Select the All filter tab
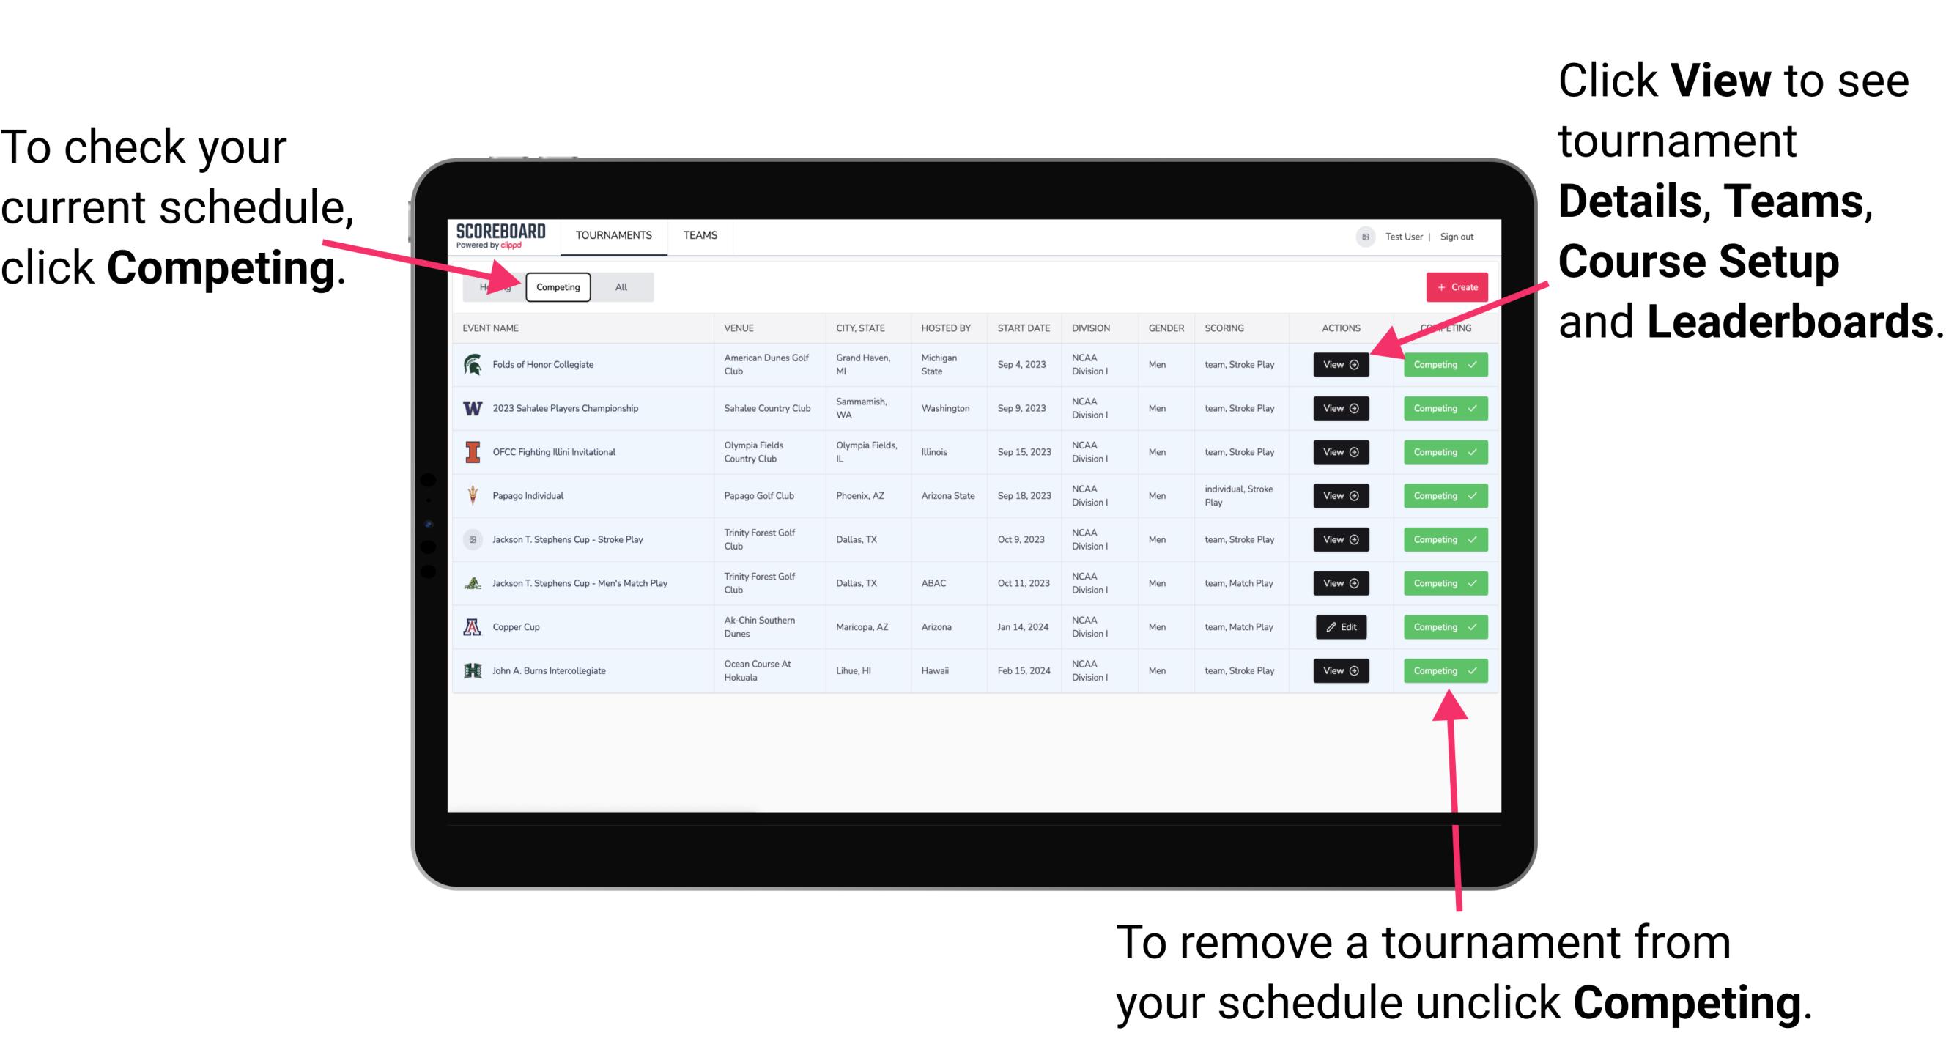 618,286
